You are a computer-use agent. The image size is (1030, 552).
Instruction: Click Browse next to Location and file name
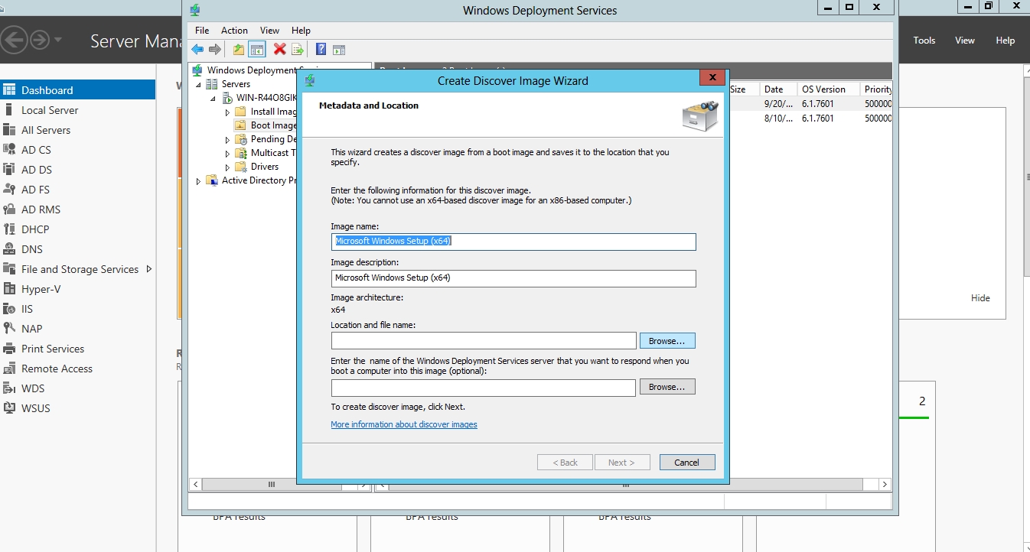(x=667, y=341)
